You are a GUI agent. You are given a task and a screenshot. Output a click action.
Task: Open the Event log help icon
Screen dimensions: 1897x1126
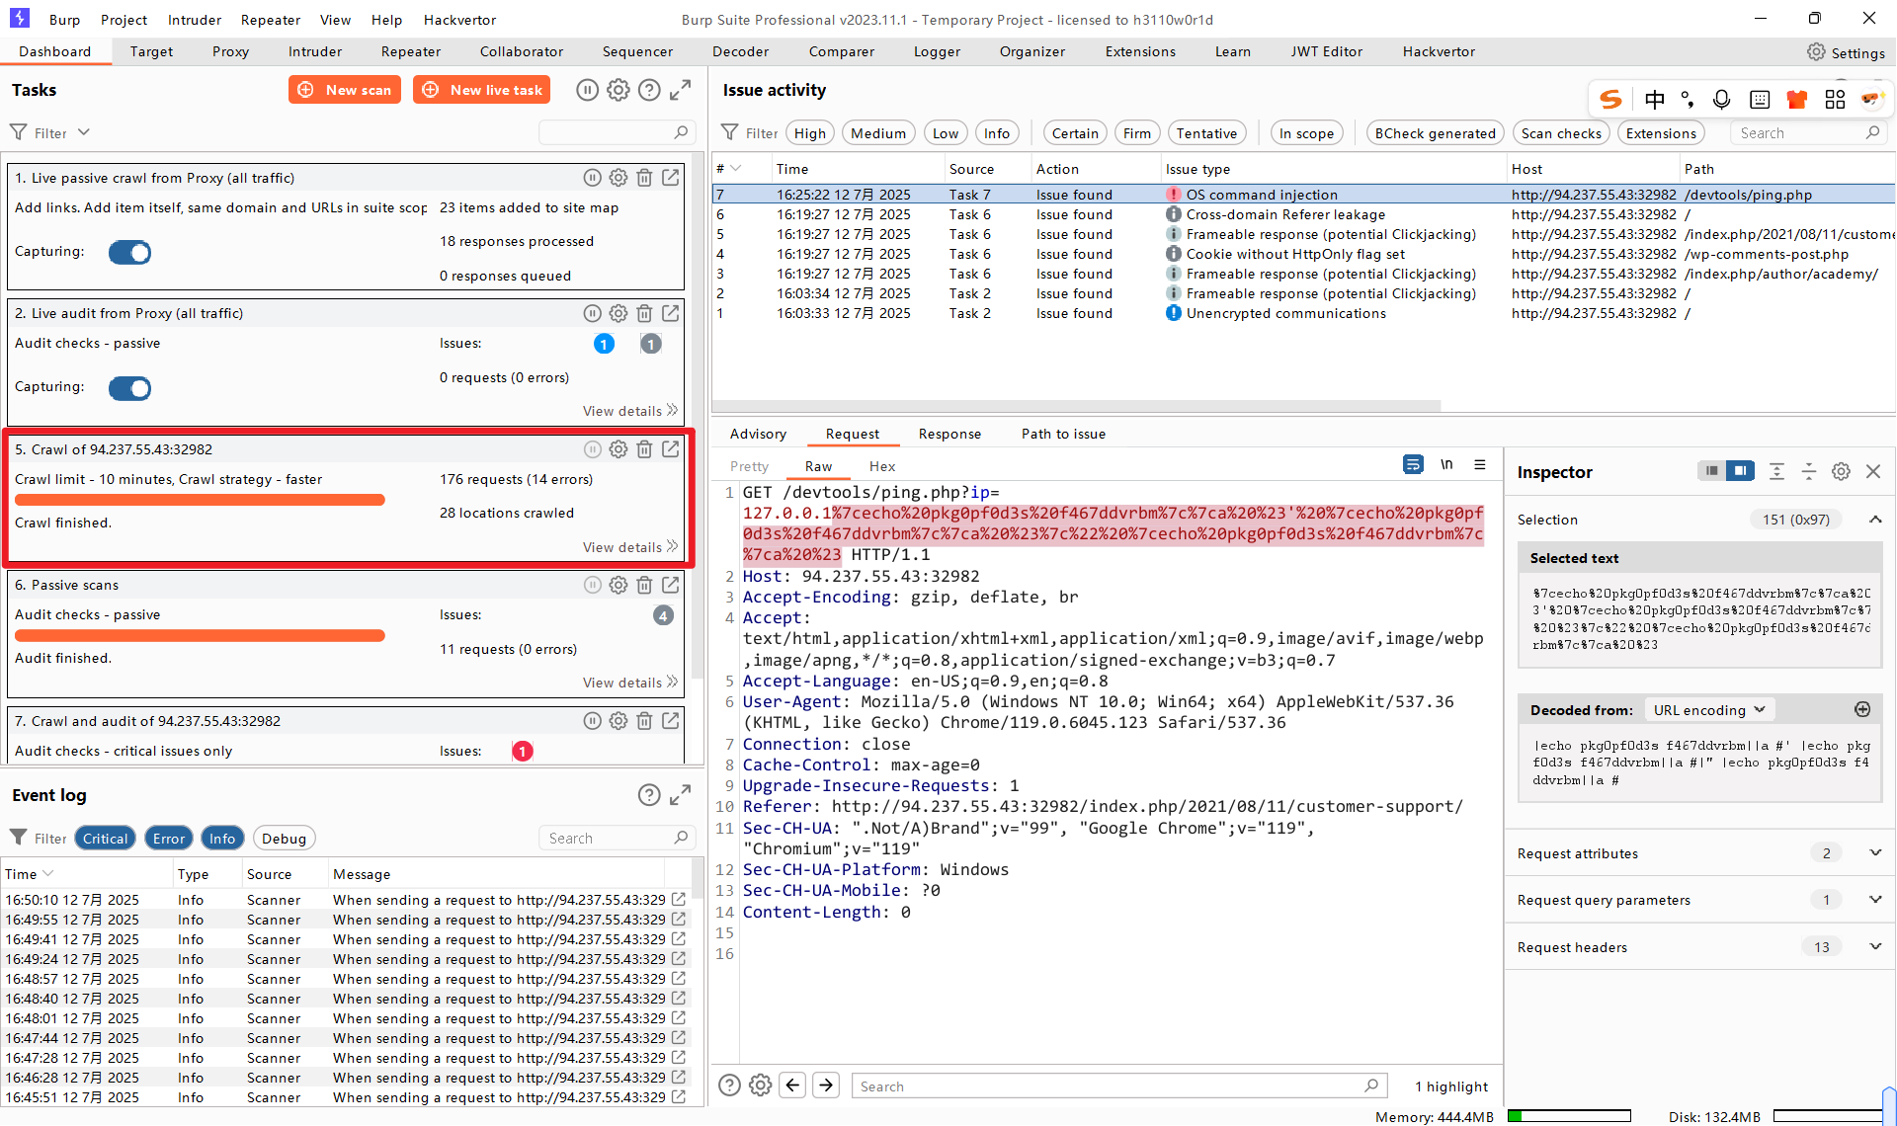pos(649,795)
